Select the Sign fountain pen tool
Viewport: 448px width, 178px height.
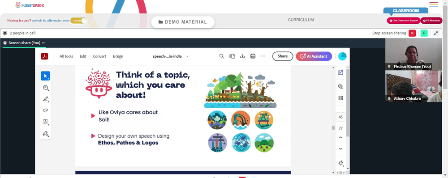[x=45, y=133]
